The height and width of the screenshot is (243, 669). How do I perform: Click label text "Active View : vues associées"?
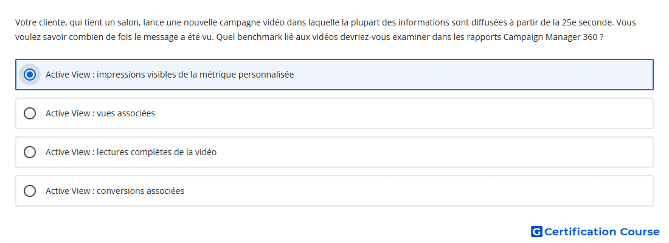[x=100, y=113]
